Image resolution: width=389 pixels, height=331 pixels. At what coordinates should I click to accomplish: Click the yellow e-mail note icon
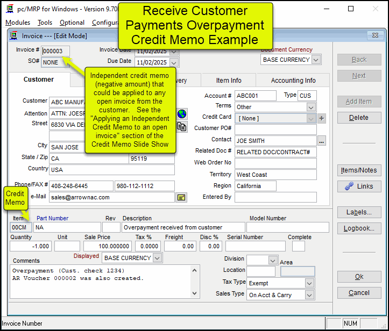point(182,197)
